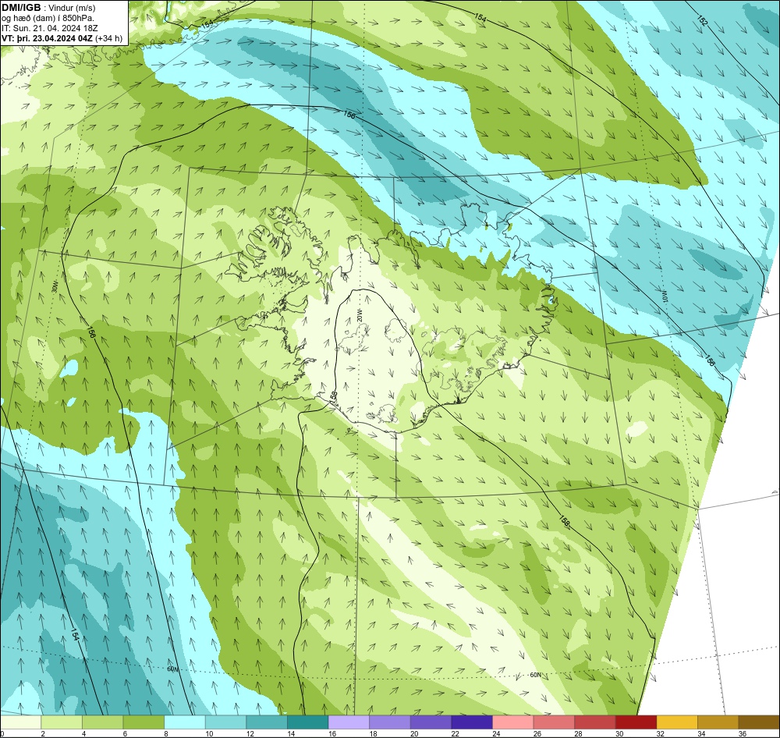Viewport: 780px width, 738px height.
Task: Click legend tick value "8"
Action: pyautogui.click(x=165, y=733)
